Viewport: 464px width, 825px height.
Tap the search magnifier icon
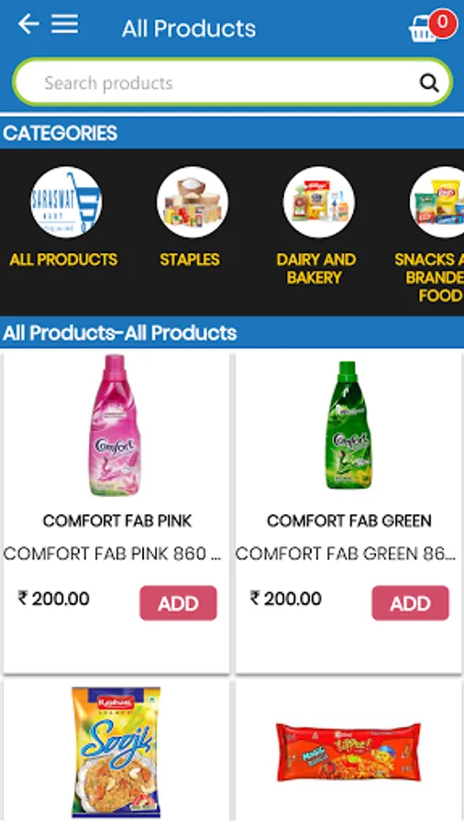tap(429, 82)
